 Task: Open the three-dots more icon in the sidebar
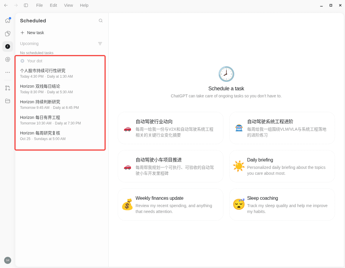coord(8,72)
